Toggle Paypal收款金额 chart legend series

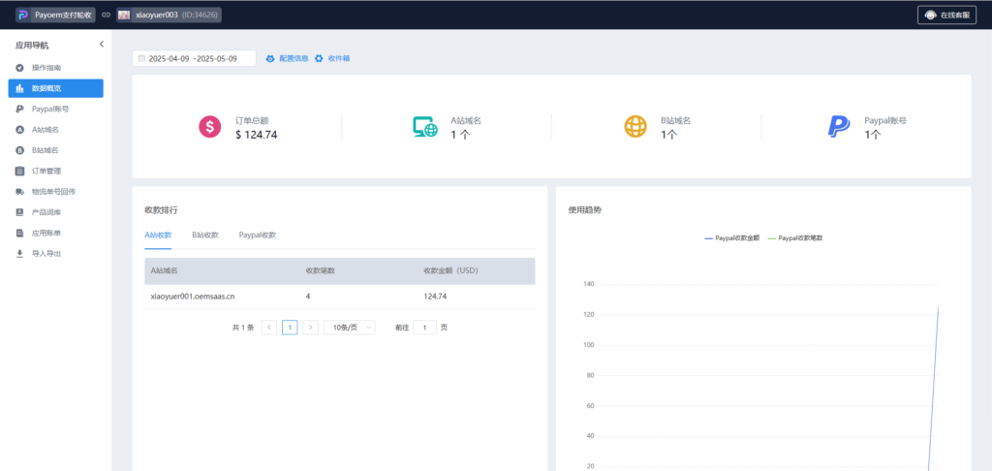coord(732,237)
